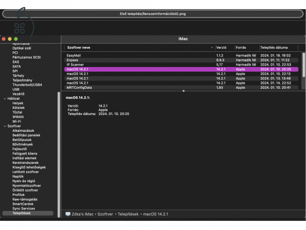Screen dimensions: 306x230
Task: Sort by Verzió column header
Action: click(221, 47)
